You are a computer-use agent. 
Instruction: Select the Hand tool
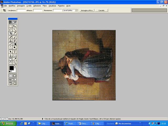coord(10,63)
